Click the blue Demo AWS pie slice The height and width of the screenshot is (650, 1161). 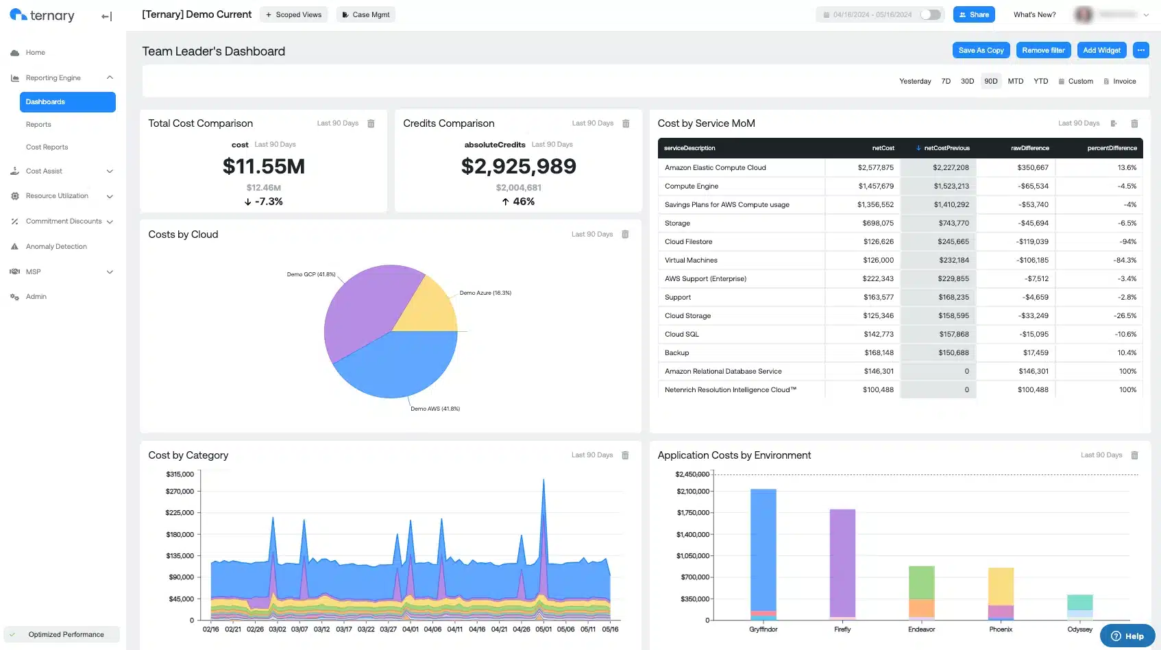click(401, 365)
